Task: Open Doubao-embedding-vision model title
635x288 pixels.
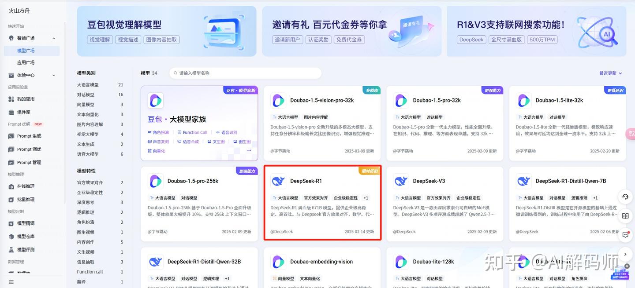Action: pyautogui.click(x=321, y=262)
